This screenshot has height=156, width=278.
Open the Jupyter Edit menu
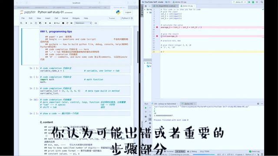coord(31,18)
